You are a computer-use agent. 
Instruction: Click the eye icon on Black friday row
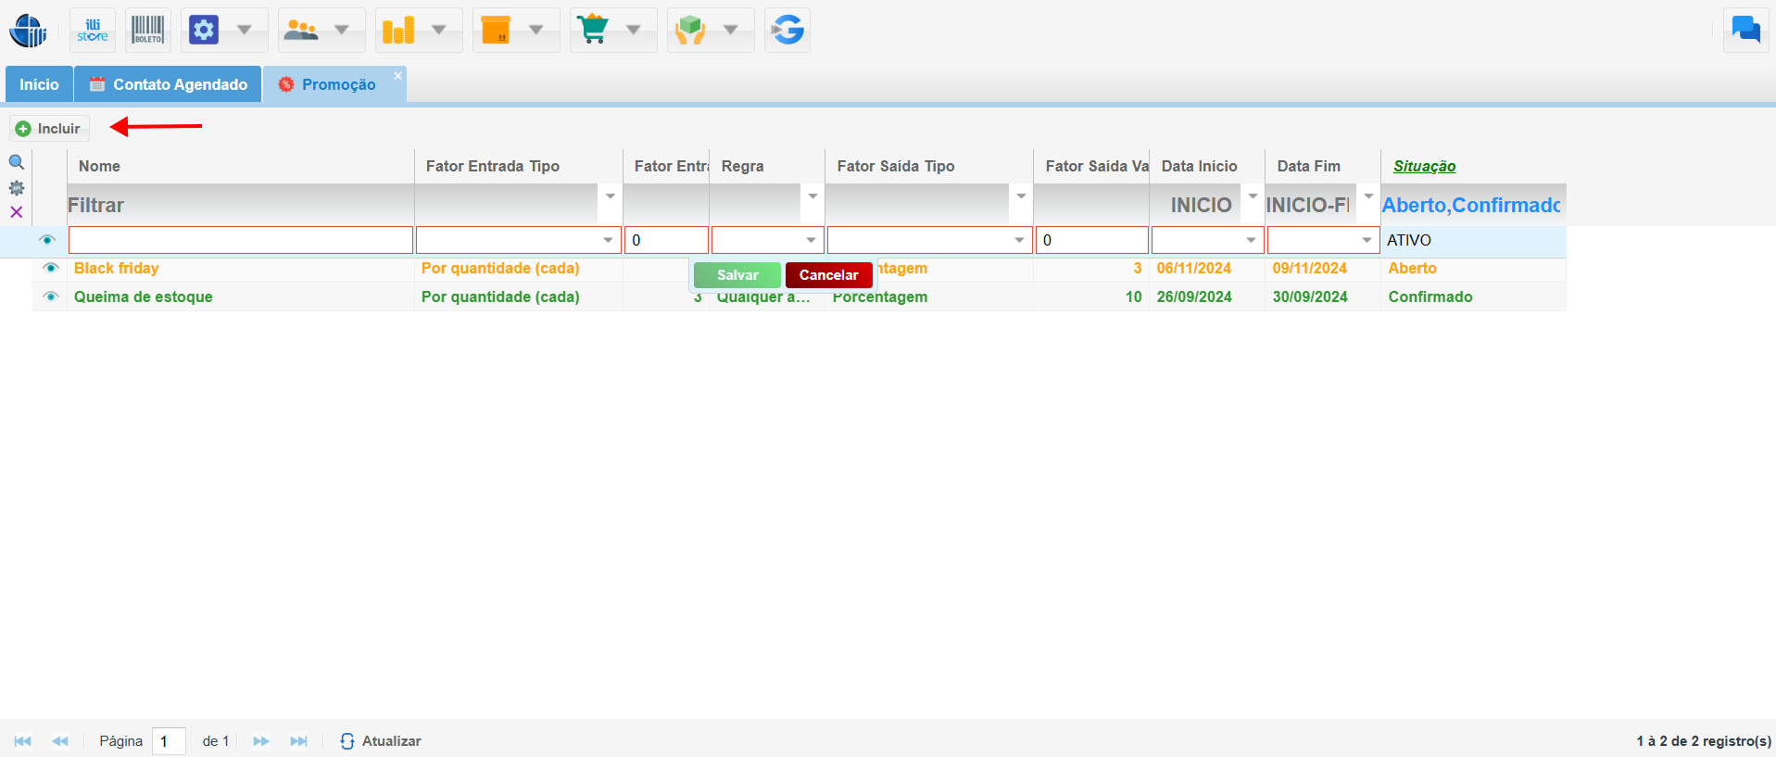[x=51, y=269]
